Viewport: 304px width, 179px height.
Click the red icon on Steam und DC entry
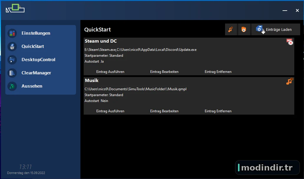(x=290, y=42)
